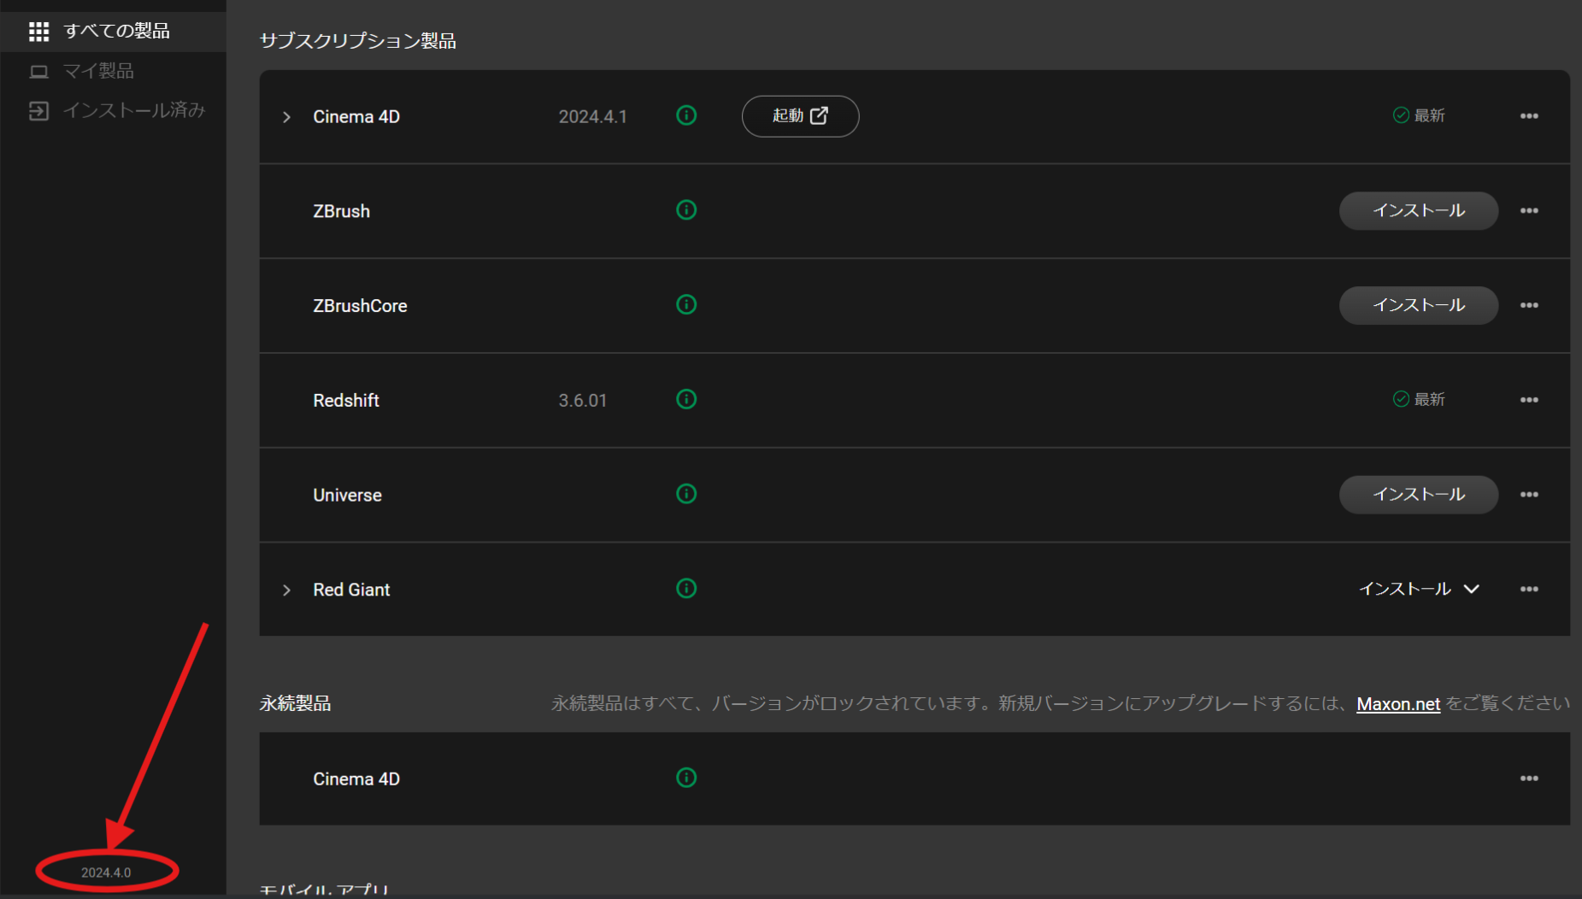The width and height of the screenshot is (1582, 899).
Task: Open more options menu for ZBrushCore
Action: pyautogui.click(x=1529, y=306)
